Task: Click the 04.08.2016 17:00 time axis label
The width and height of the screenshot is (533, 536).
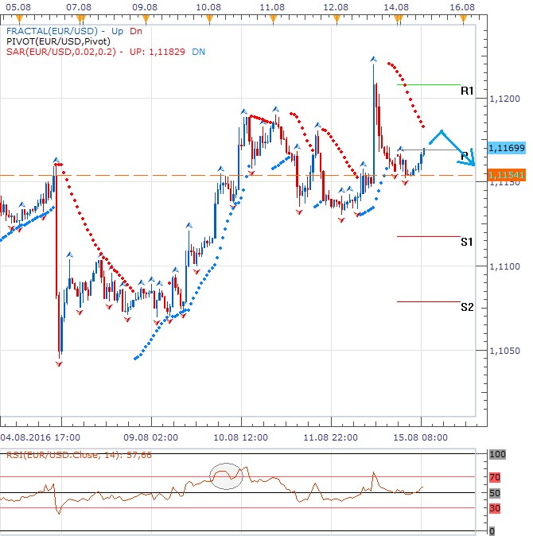Action: coord(40,437)
